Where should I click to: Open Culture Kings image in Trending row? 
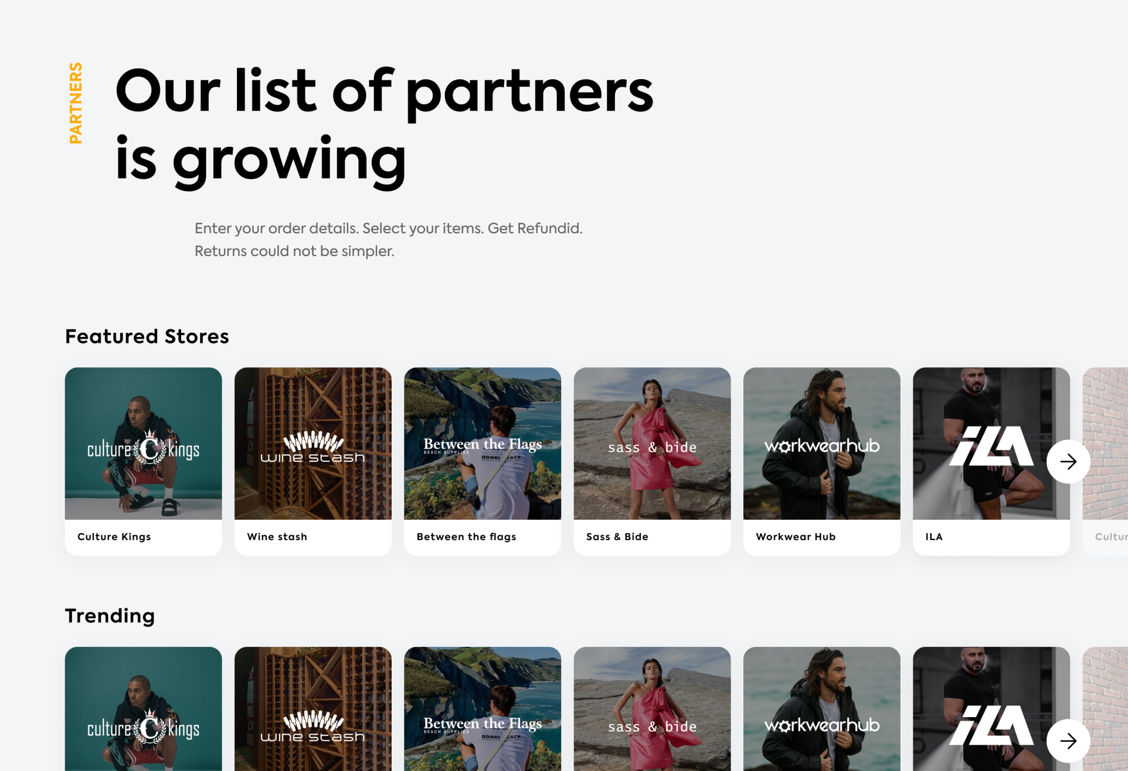(144, 709)
